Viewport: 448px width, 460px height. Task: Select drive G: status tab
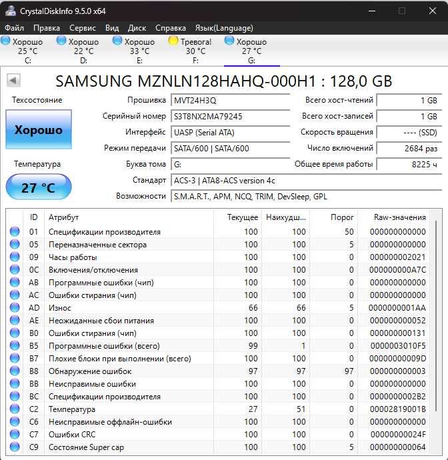point(252,51)
